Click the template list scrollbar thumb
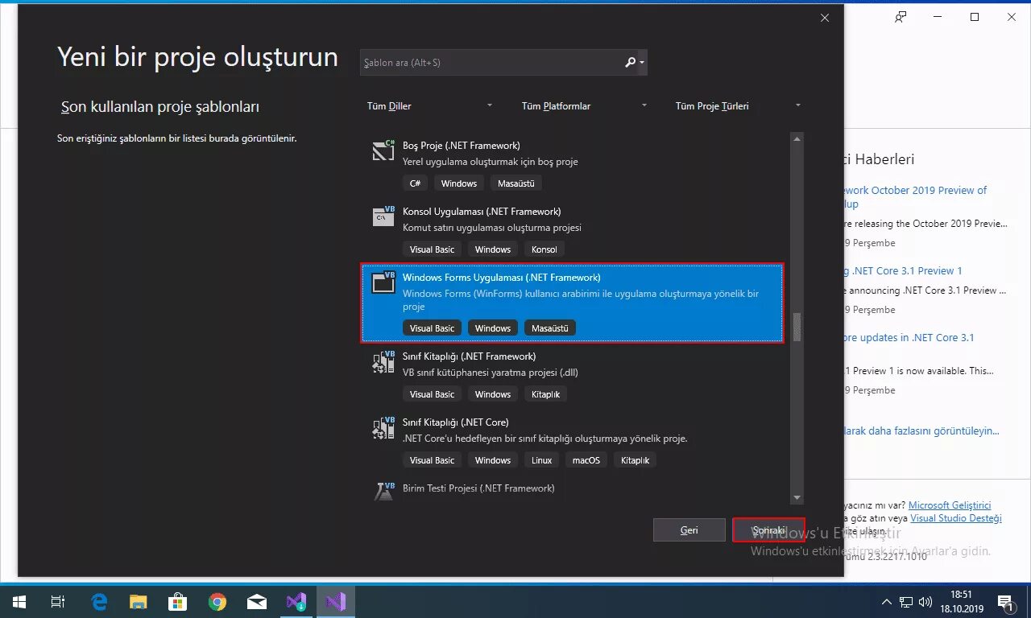The height and width of the screenshot is (618, 1031). (797, 327)
